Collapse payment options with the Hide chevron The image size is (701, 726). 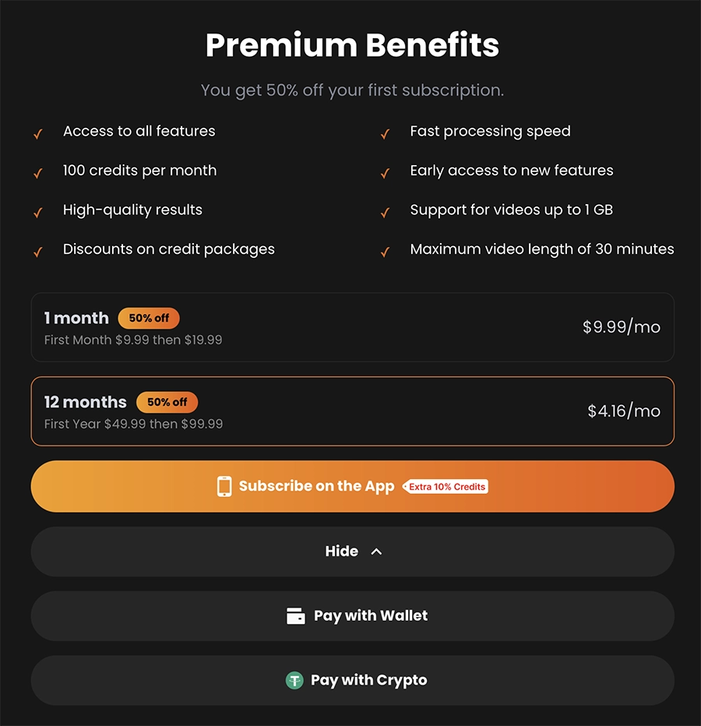coord(377,552)
